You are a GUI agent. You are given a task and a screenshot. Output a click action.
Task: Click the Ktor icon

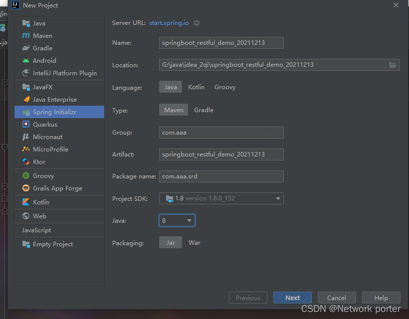(x=26, y=161)
